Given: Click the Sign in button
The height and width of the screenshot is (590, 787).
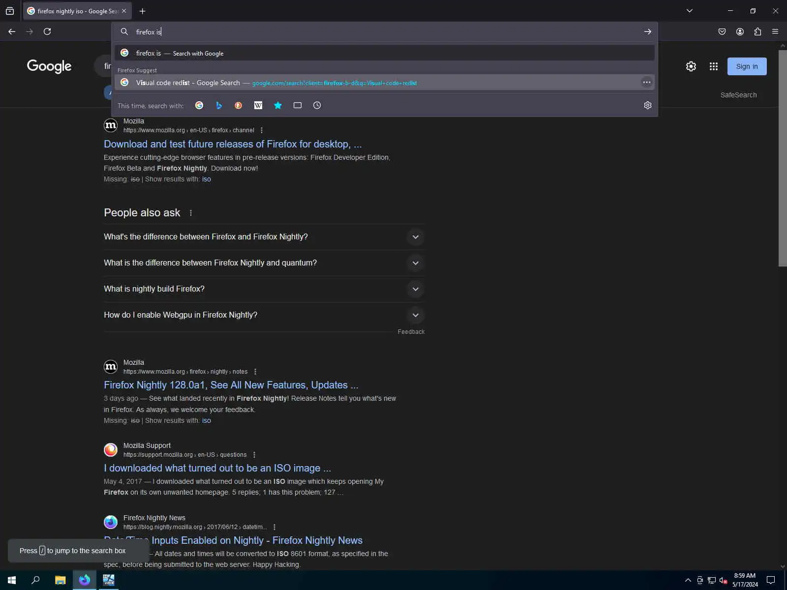Looking at the screenshot, I should tap(747, 66).
